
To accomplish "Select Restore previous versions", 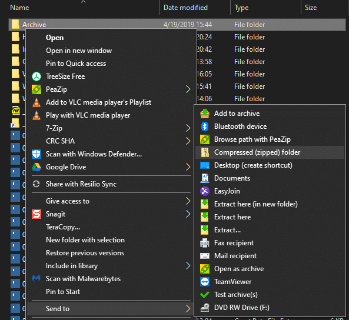I will [85, 253].
